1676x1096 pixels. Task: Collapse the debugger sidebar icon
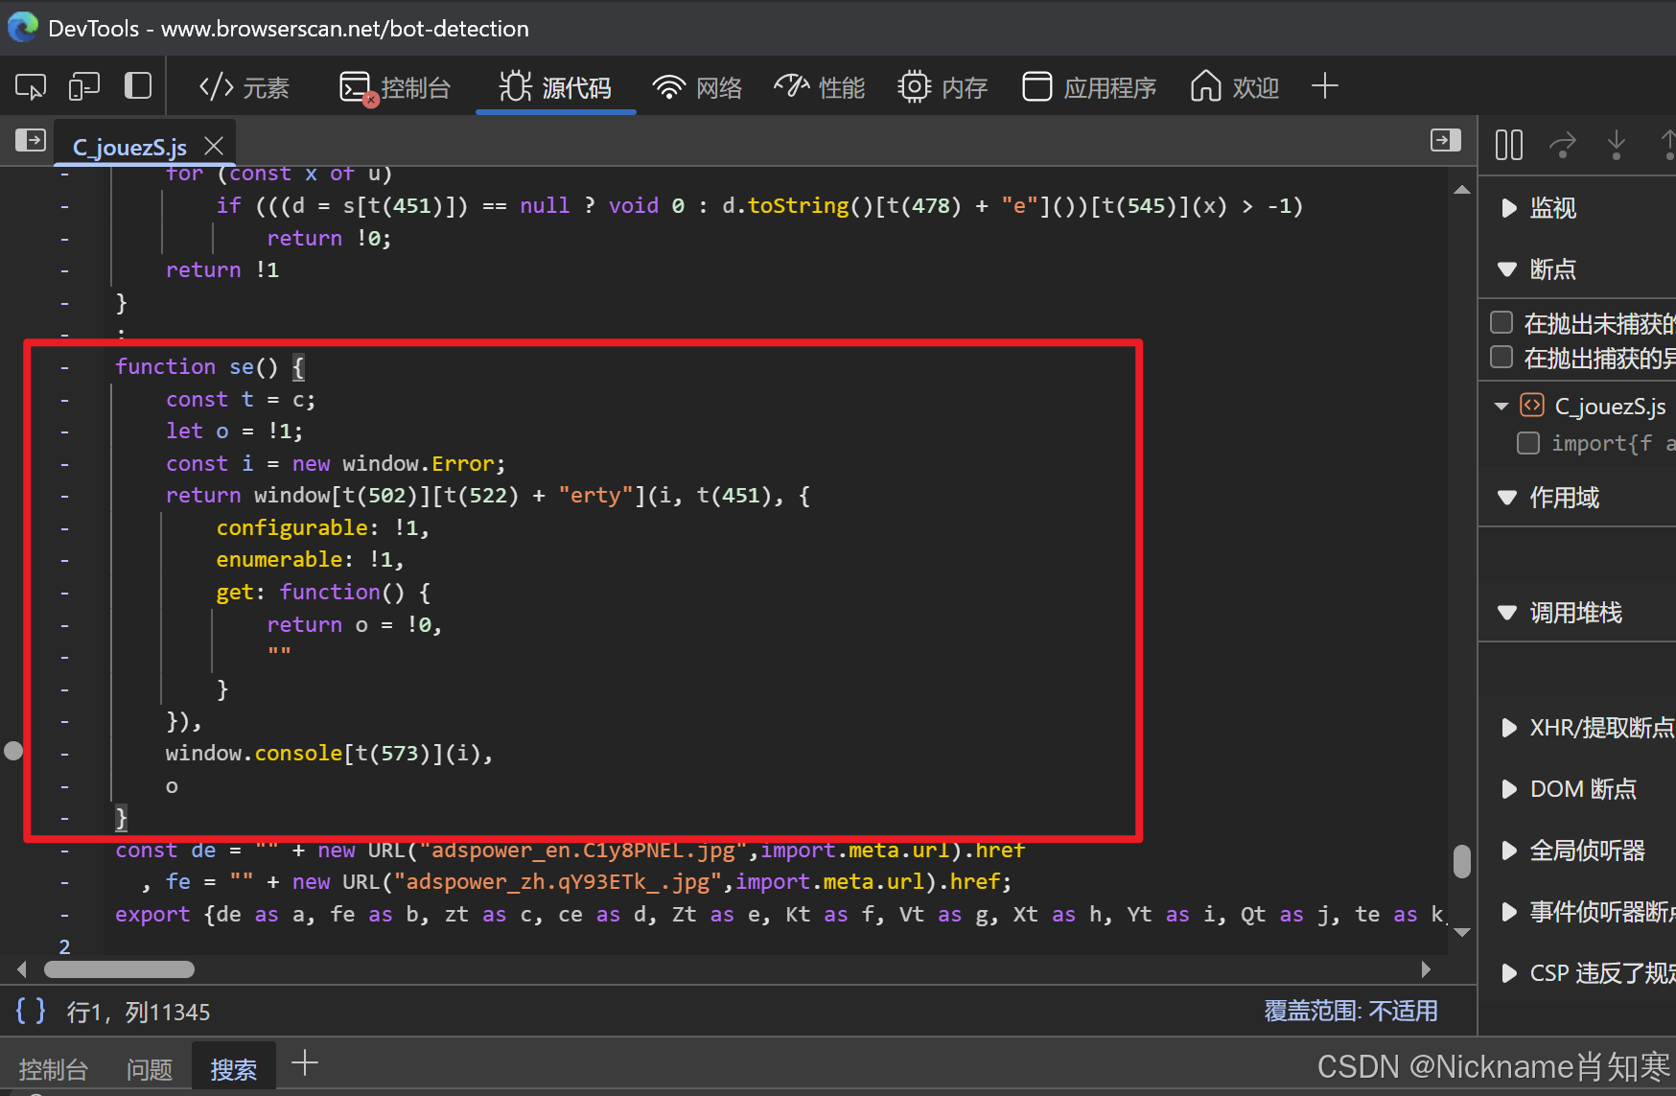tap(1445, 140)
